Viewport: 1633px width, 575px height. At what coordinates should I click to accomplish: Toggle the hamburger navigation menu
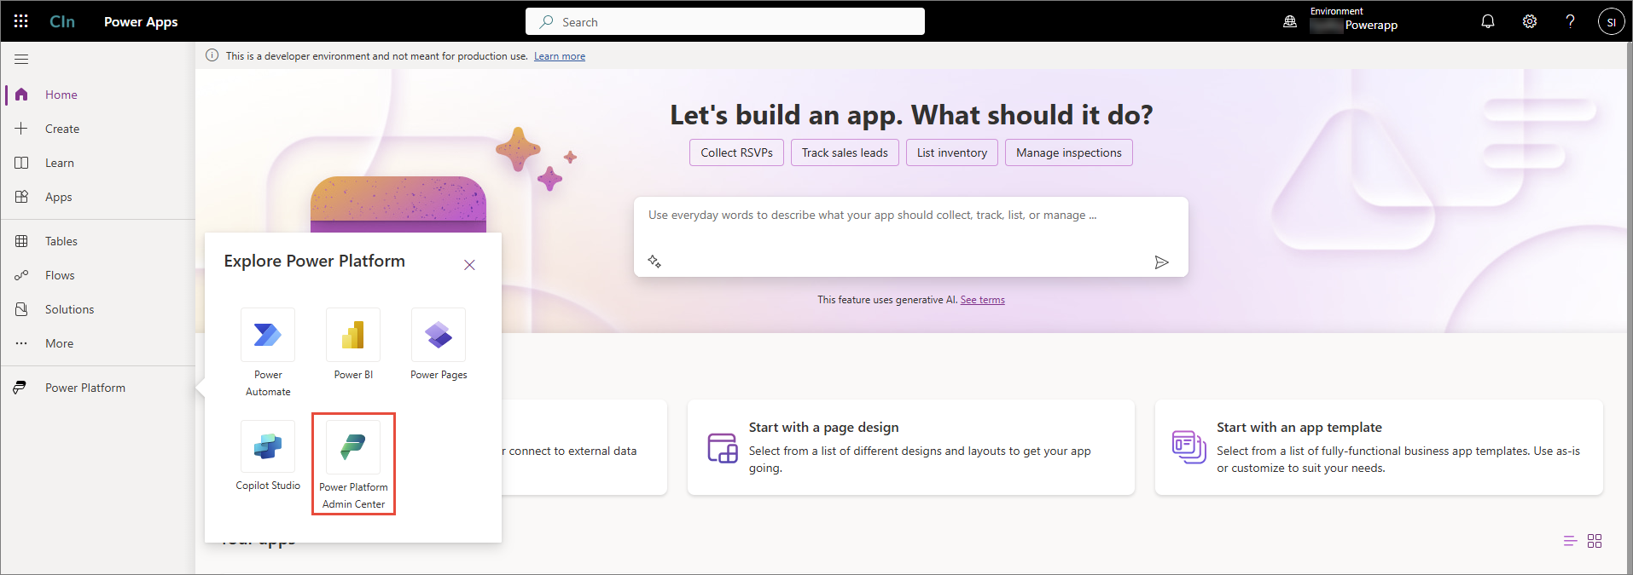click(x=21, y=59)
